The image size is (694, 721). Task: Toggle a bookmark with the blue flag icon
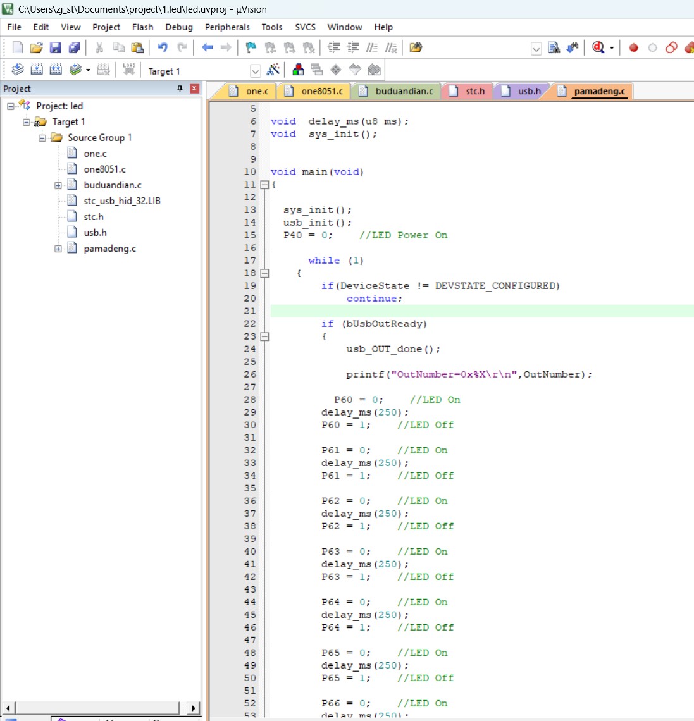(251, 48)
